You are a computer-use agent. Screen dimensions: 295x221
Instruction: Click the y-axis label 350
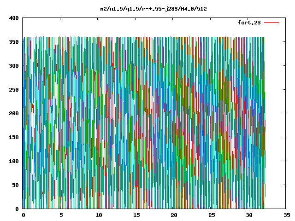[14, 42]
